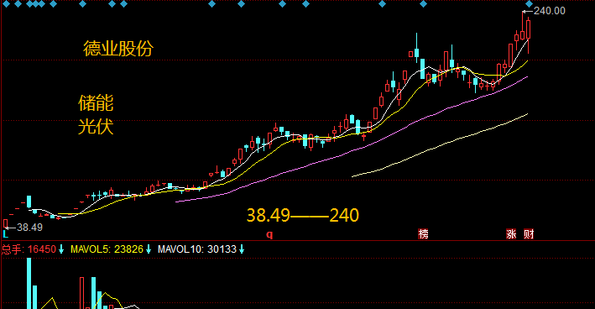Click the 光伏 annotation text

[96, 126]
